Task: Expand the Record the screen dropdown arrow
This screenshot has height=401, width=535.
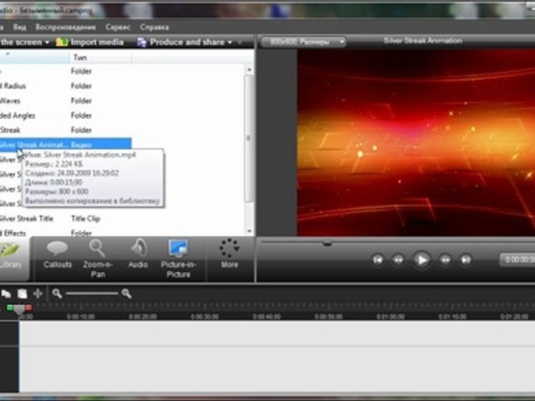Action: (47, 42)
